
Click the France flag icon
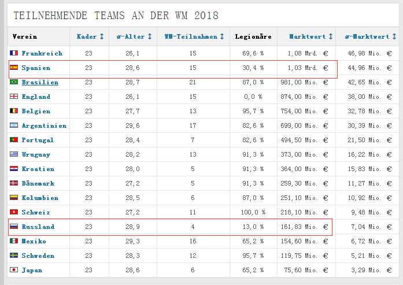click(14, 53)
